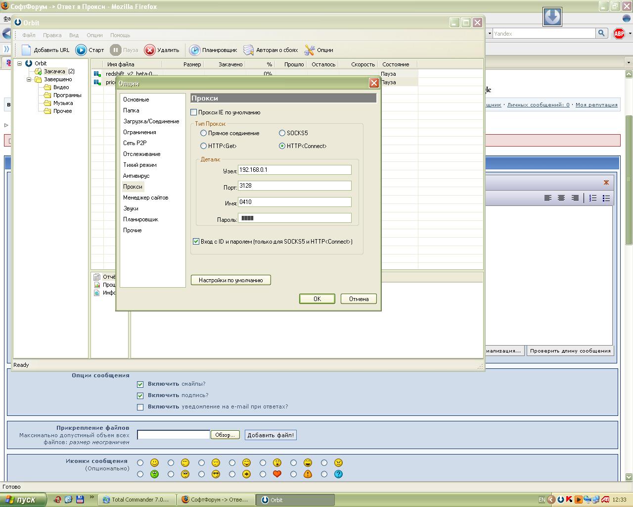Image resolution: width=633 pixels, height=507 pixels.
Task: Align text center in forum editor
Action: (561, 198)
